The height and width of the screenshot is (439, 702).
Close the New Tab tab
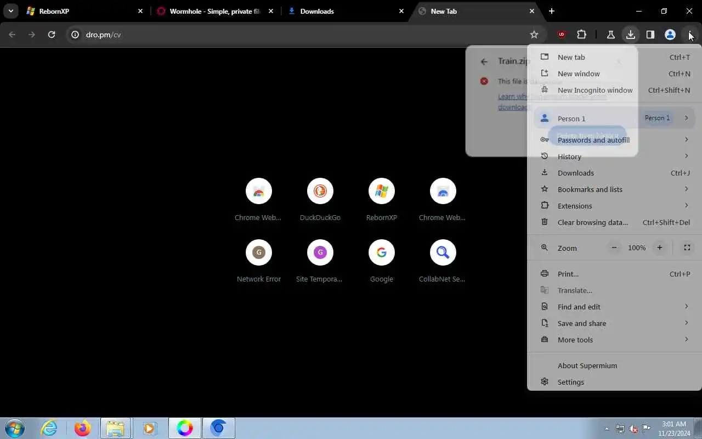[532, 11]
